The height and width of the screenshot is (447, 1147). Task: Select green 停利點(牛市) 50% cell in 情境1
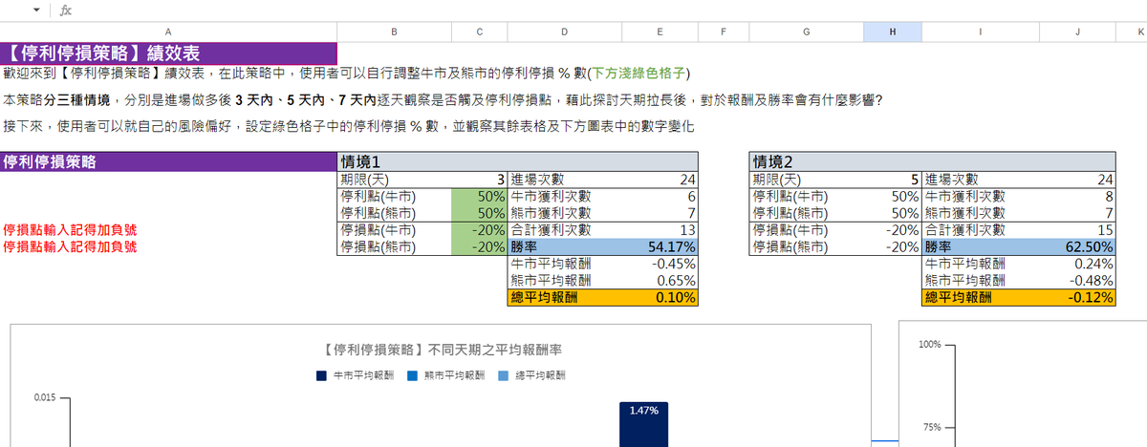click(x=479, y=196)
